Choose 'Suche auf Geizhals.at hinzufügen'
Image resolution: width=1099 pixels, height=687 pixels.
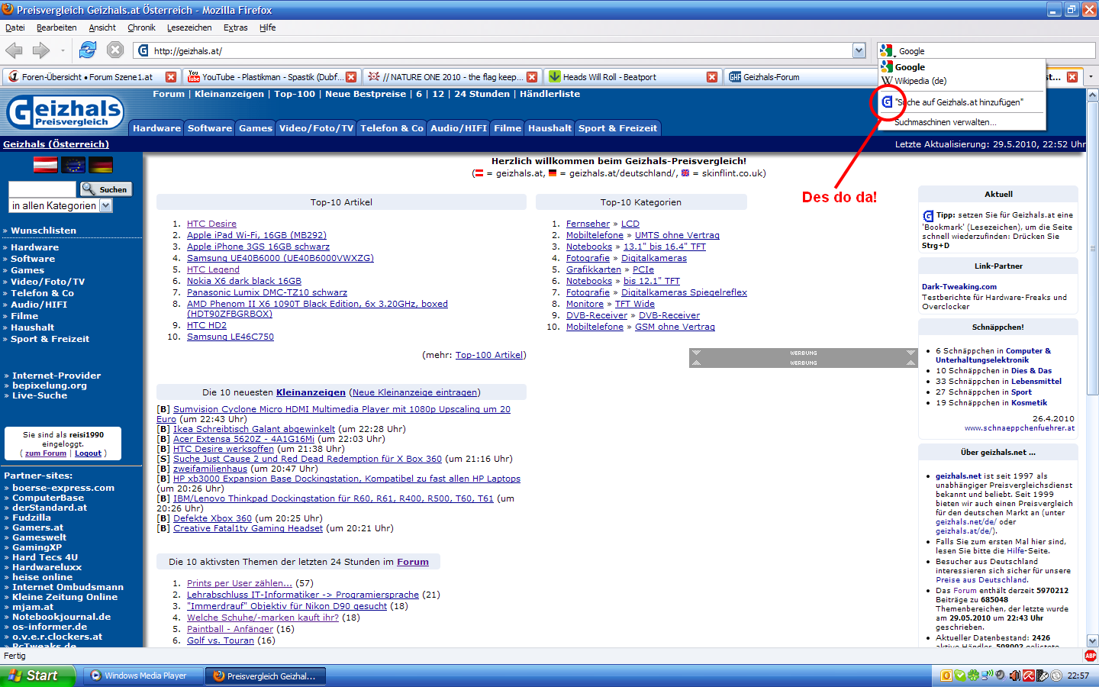tap(962, 102)
